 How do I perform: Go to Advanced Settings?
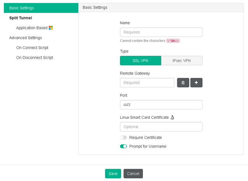pos(26,38)
